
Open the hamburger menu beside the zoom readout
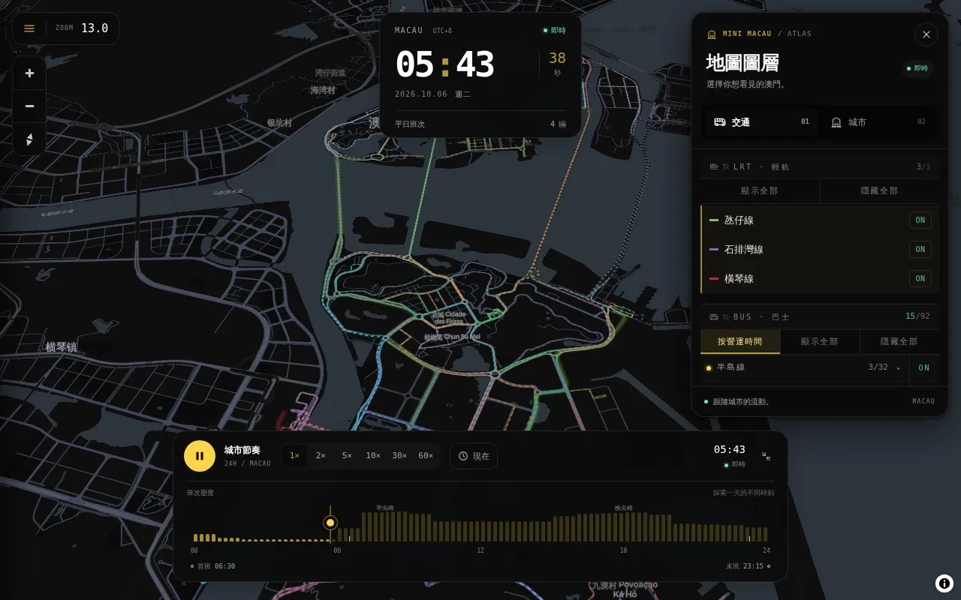click(x=29, y=28)
